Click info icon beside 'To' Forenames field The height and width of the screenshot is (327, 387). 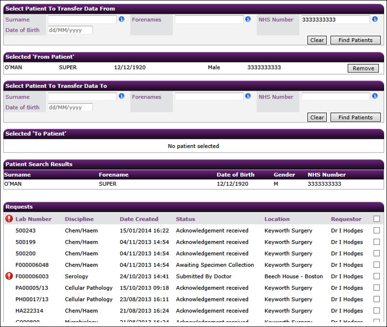(x=248, y=96)
